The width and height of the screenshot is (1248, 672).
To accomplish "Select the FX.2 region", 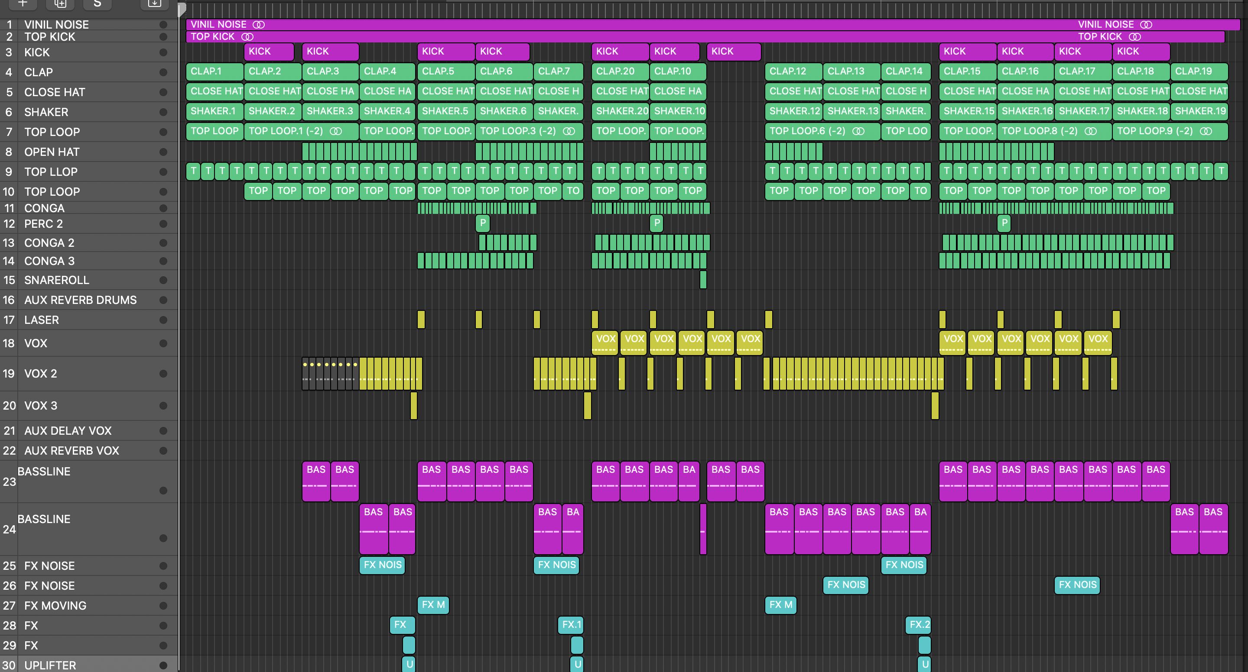I will point(918,625).
